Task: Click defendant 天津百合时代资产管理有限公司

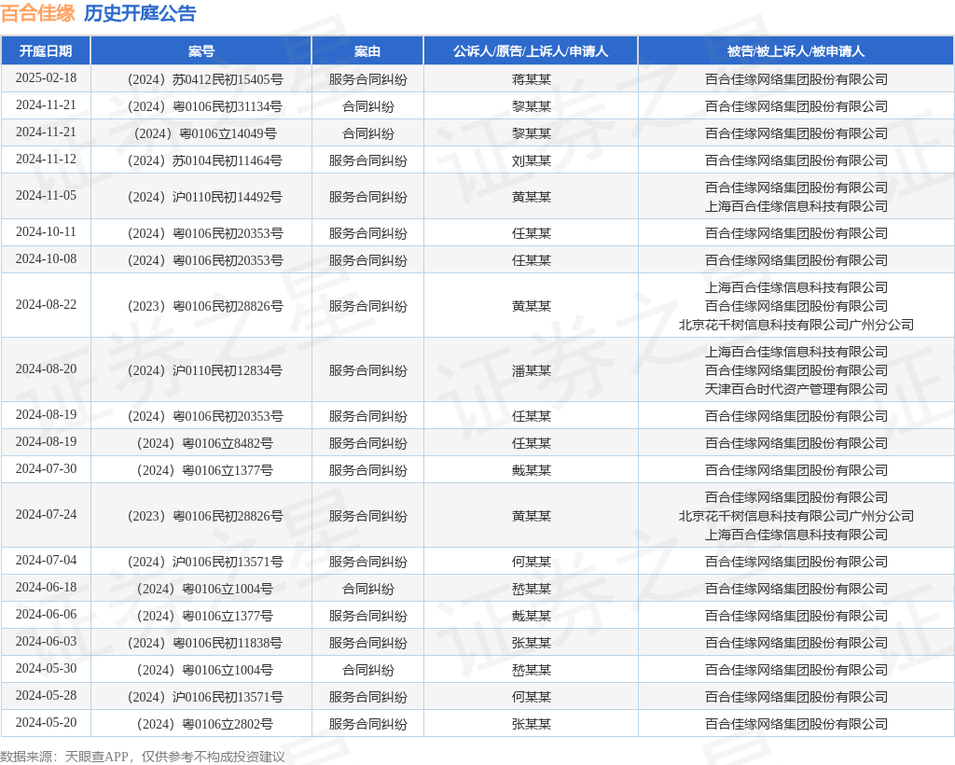Action: (796, 389)
